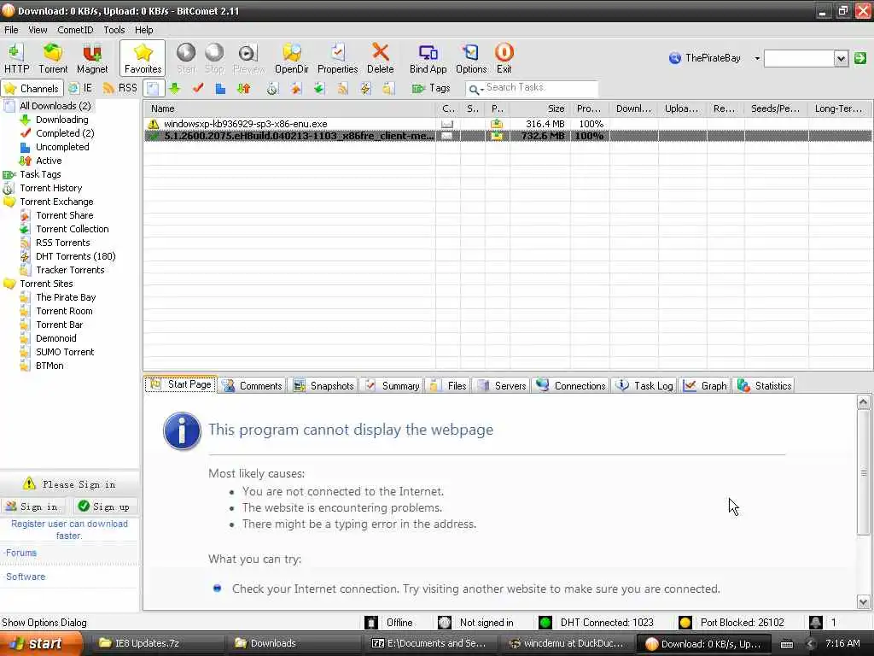
Task: Open the Tags filter
Action: click(x=431, y=88)
